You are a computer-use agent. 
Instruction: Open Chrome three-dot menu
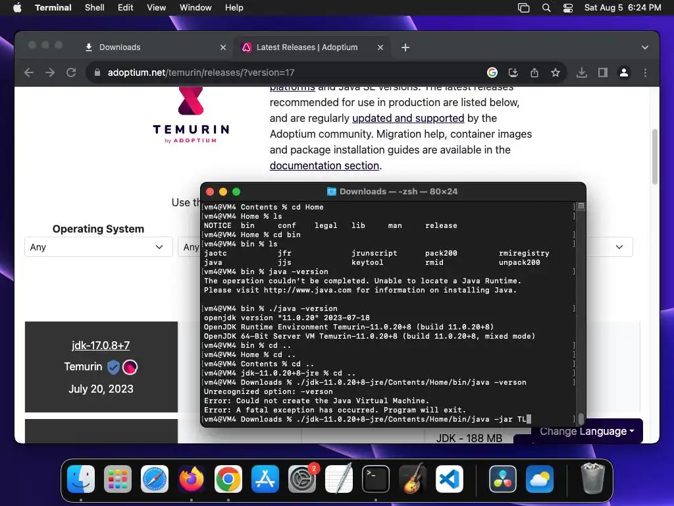pyautogui.click(x=645, y=72)
